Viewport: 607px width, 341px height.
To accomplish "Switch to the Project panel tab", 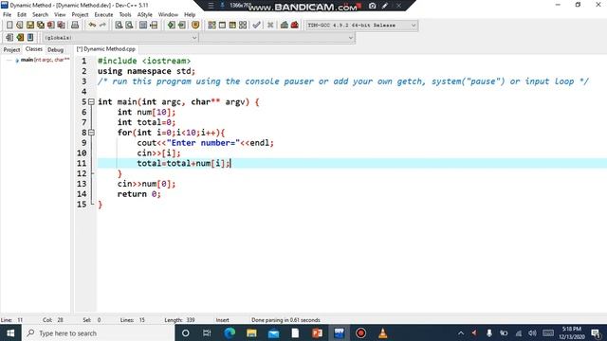I will (11, 49).
